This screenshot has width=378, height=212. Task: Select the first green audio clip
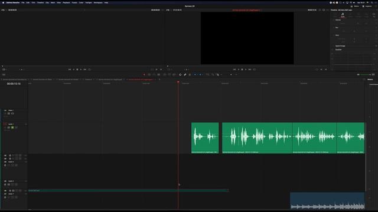tap(205, 138)
